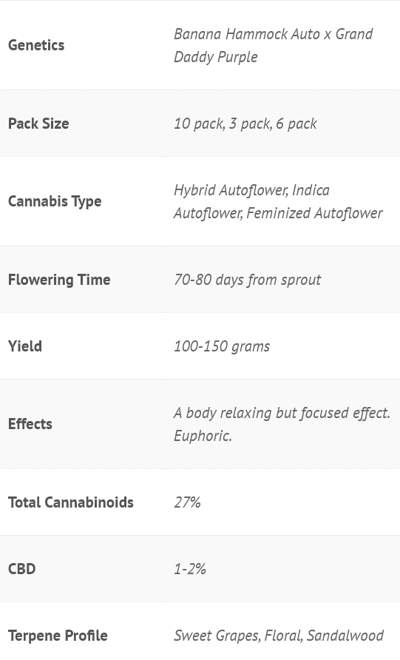Click the Total Cannabinoids 27% value
Image resolution: width=400 pixels, height=660 pixels.
coord(187,502)
